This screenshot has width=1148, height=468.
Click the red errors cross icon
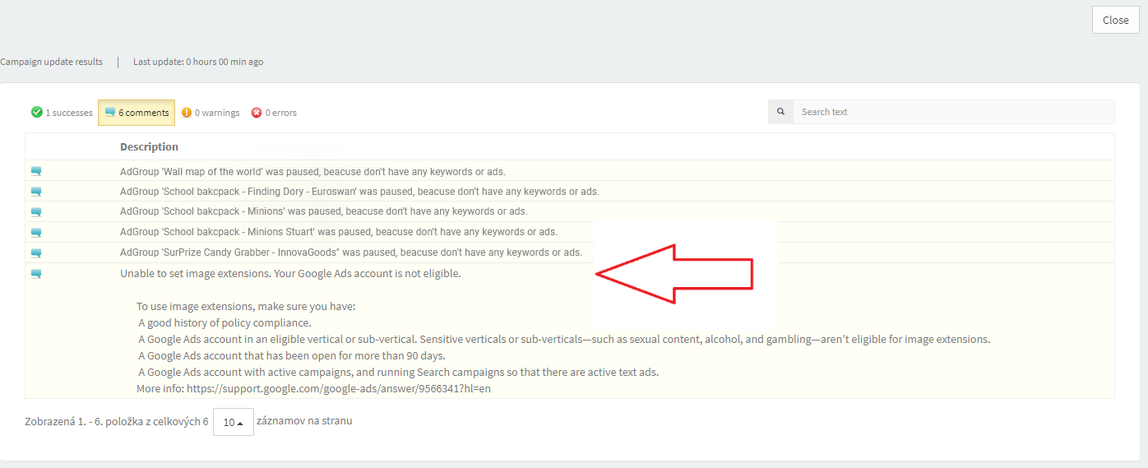click(x=257, y=113)
